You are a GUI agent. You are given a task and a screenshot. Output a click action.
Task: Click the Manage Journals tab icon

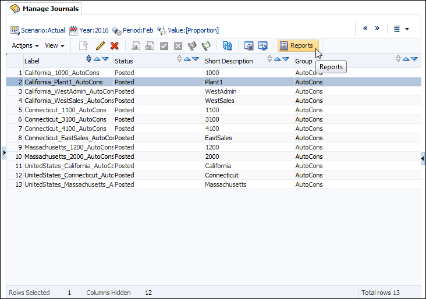15,9
